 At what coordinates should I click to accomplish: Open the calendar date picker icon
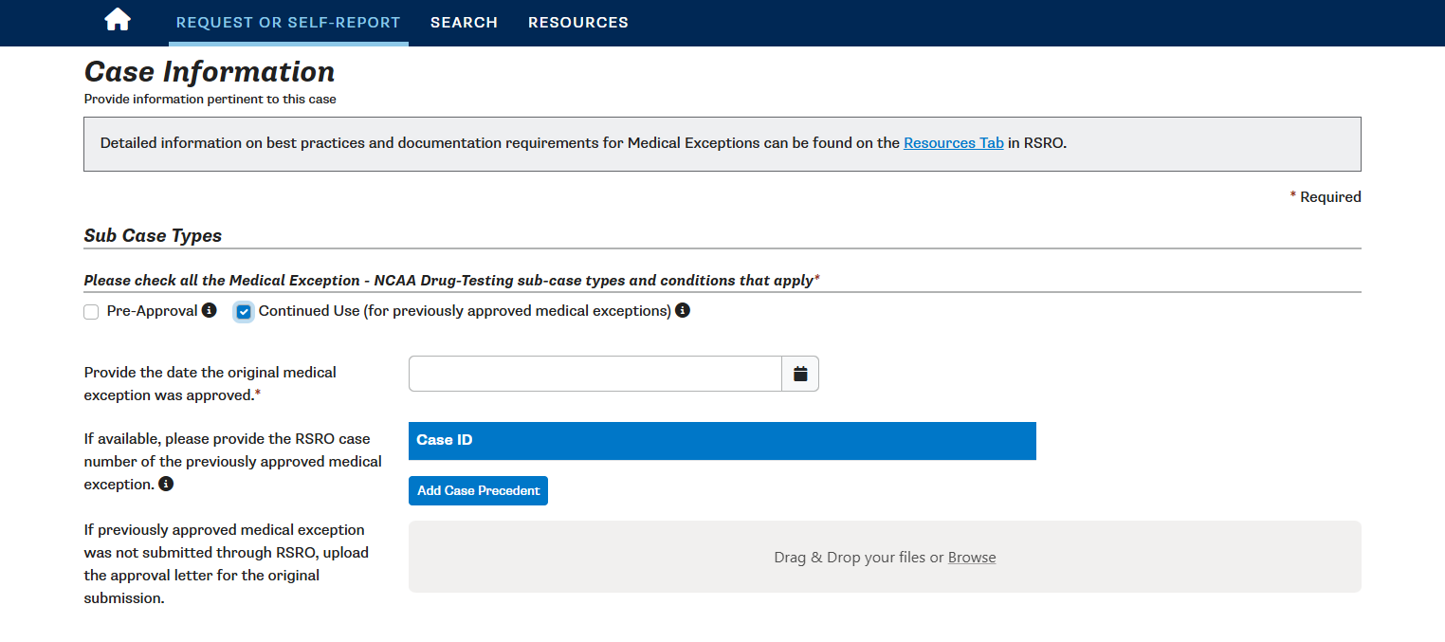(x=800, y=374)
